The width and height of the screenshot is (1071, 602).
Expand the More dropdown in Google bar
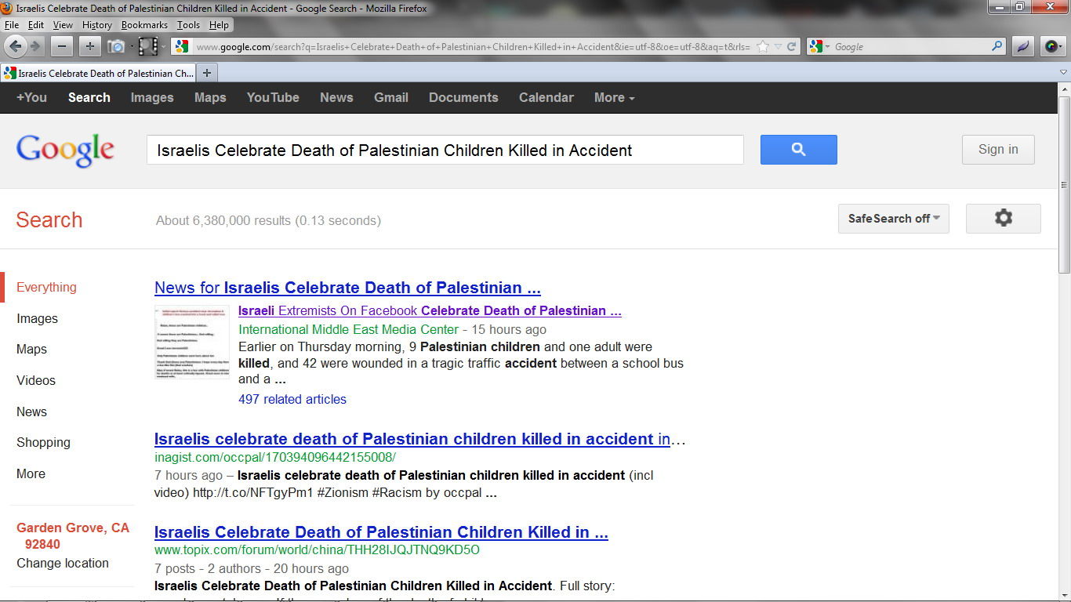614,97
